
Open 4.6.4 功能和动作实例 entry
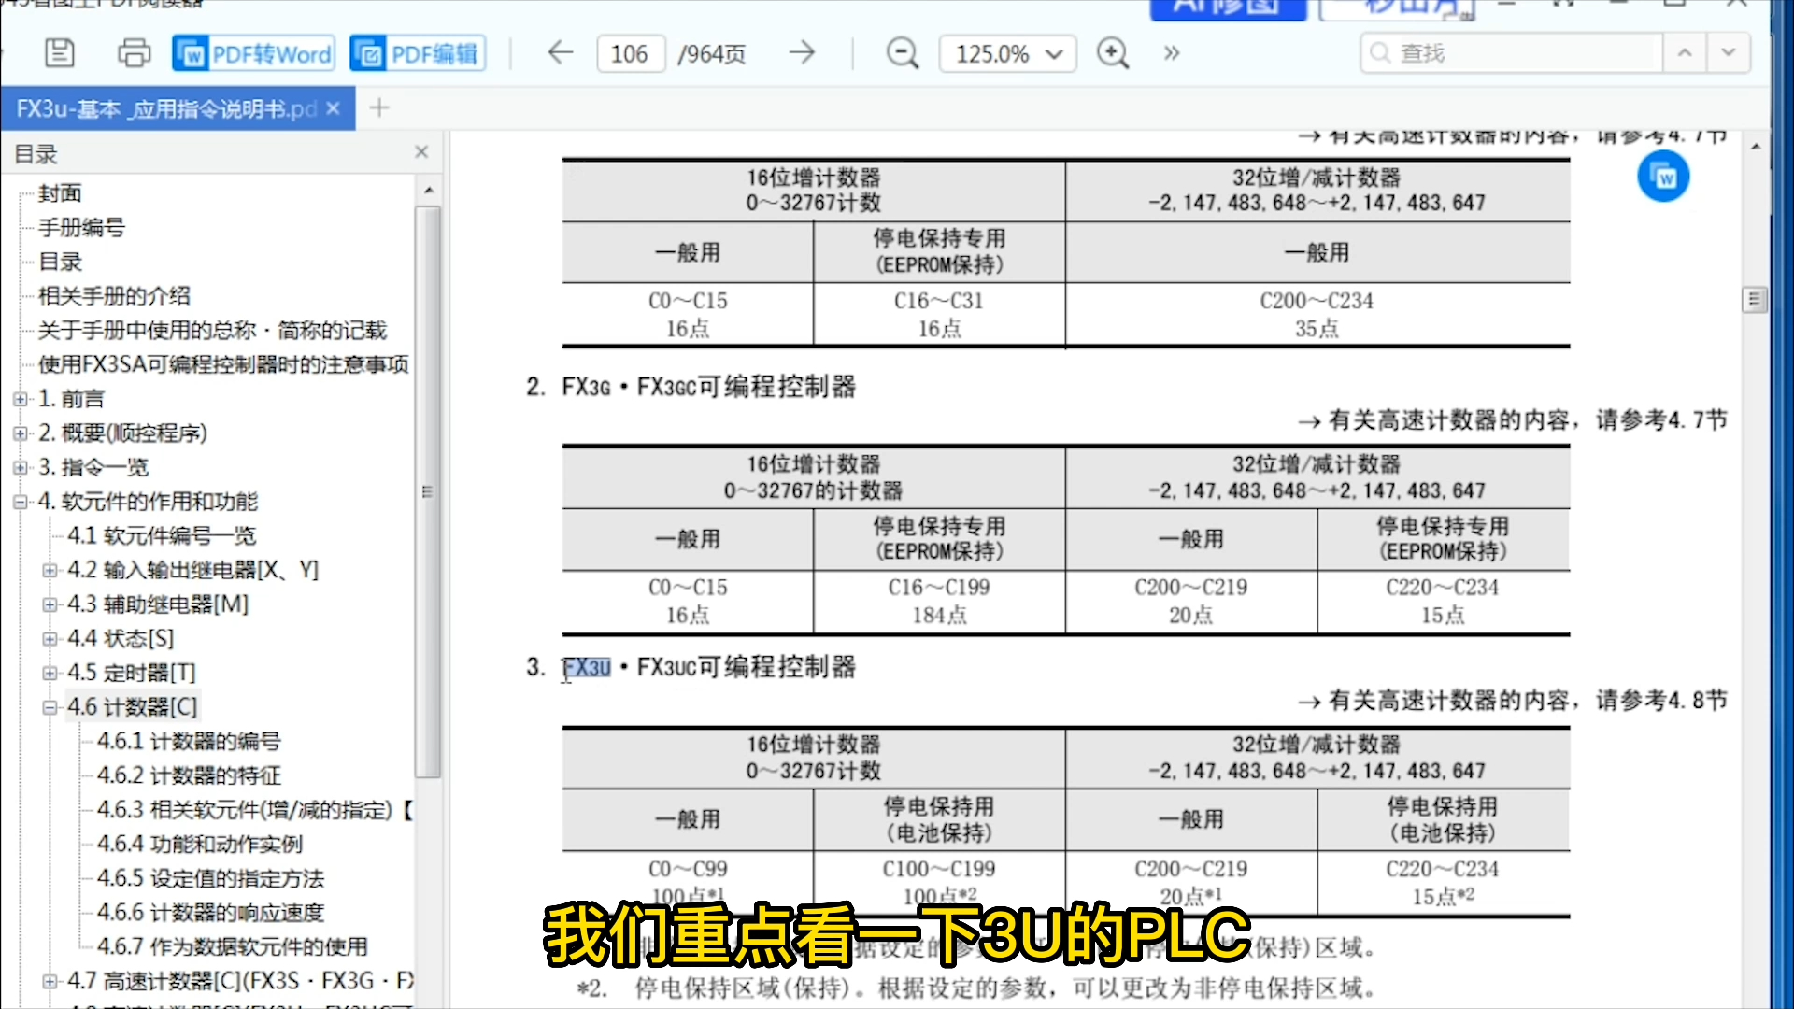(x=200, y=845)
